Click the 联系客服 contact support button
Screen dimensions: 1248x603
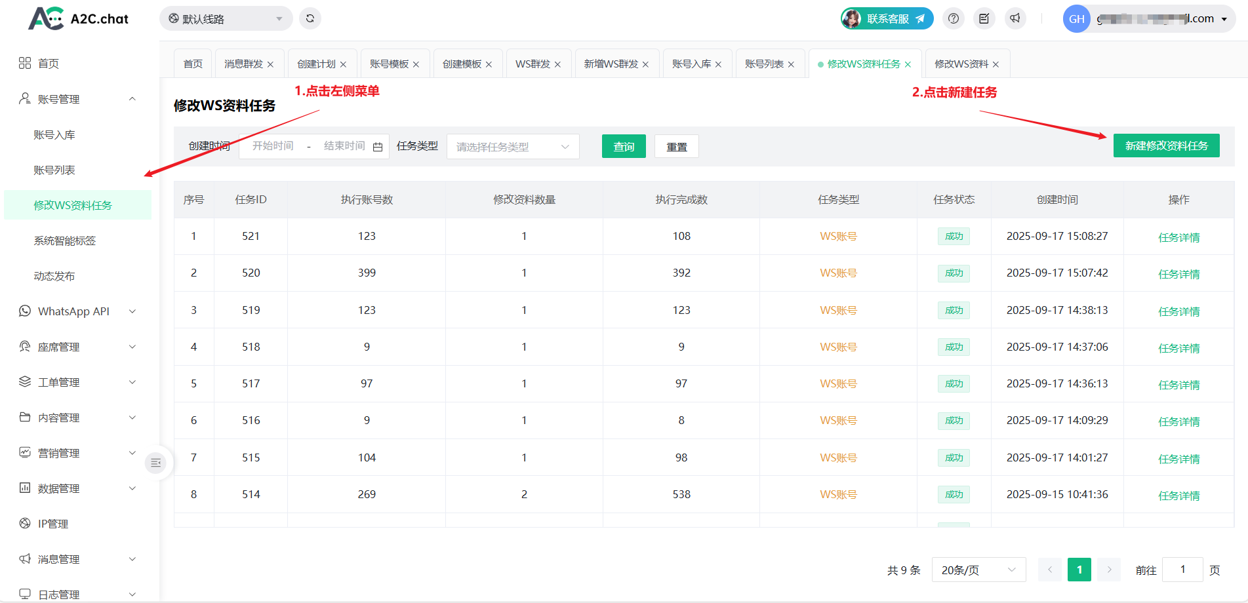click(x=887, y=18)
